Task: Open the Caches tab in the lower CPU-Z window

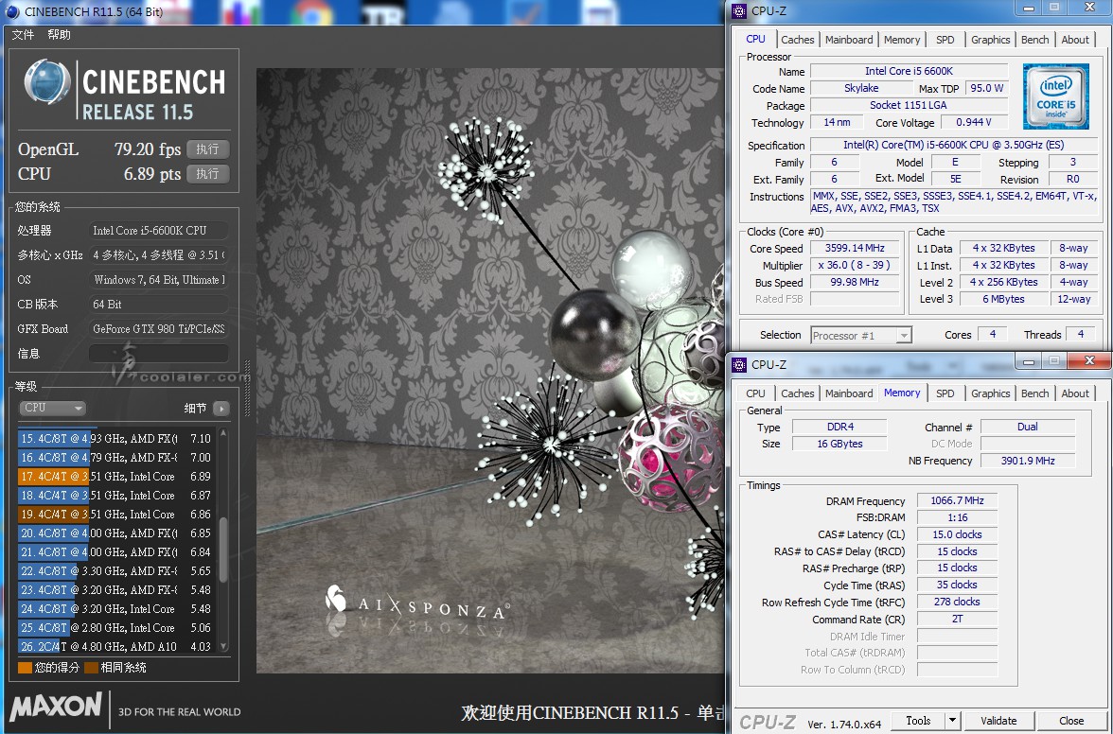Action: [798, 393]
